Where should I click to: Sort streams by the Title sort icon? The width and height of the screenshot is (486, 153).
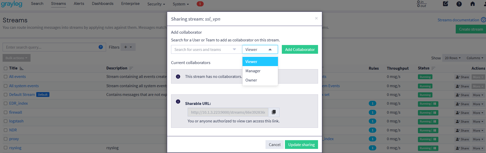[21, 68]
